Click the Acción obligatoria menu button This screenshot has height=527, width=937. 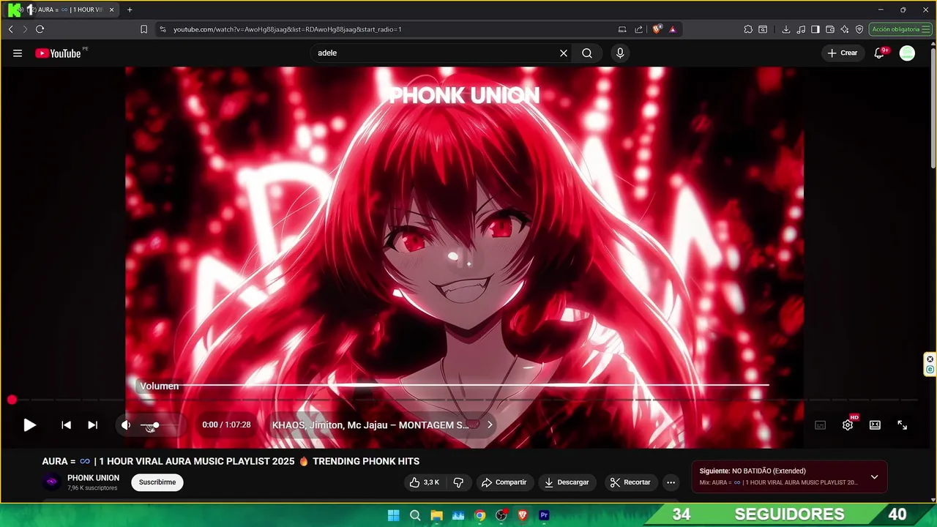[900, 29]
